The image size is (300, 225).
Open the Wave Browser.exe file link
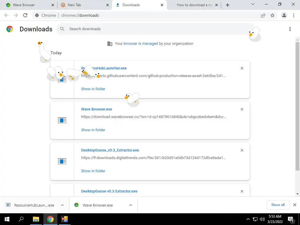pyautogui.click(x=97, y=109)
